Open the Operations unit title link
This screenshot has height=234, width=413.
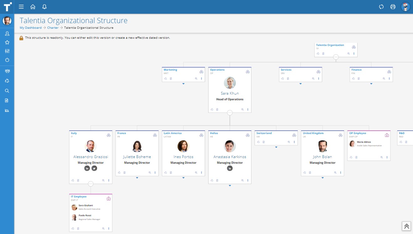click(217, 70)
